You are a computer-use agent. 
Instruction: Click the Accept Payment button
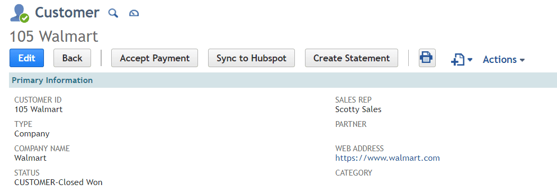coord(155,58)
